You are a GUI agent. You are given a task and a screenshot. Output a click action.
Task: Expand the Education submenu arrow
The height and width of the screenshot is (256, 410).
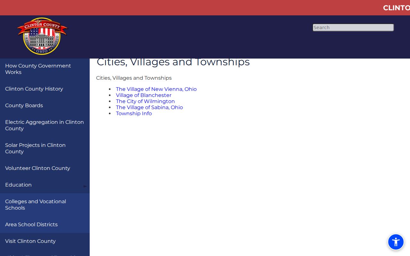pyautogui.click(x=85, y=186)
